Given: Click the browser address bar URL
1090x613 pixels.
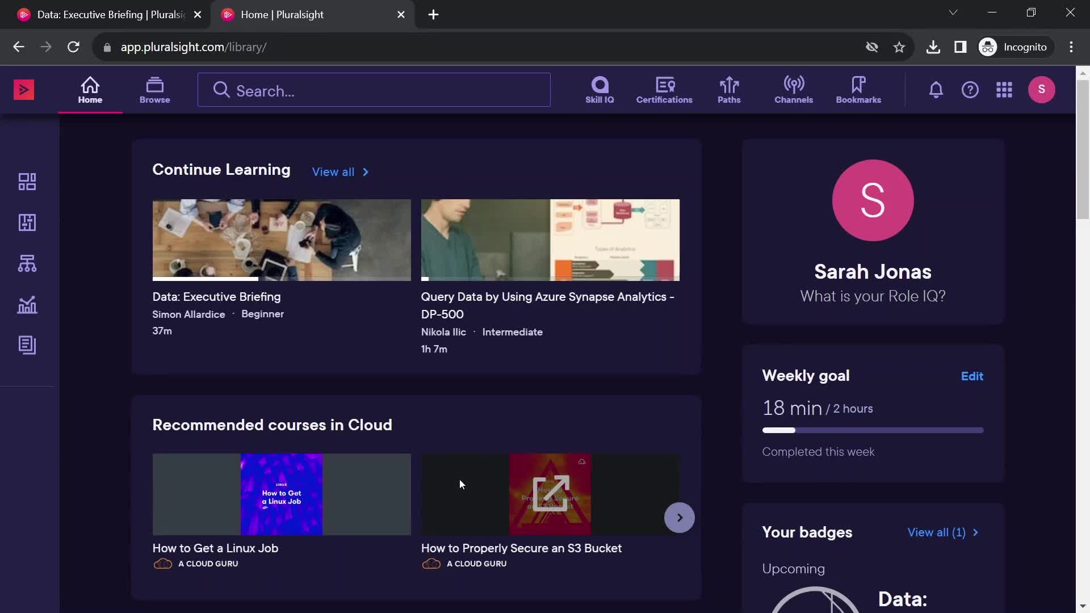Looking at the screenshot, I should 194,47.
